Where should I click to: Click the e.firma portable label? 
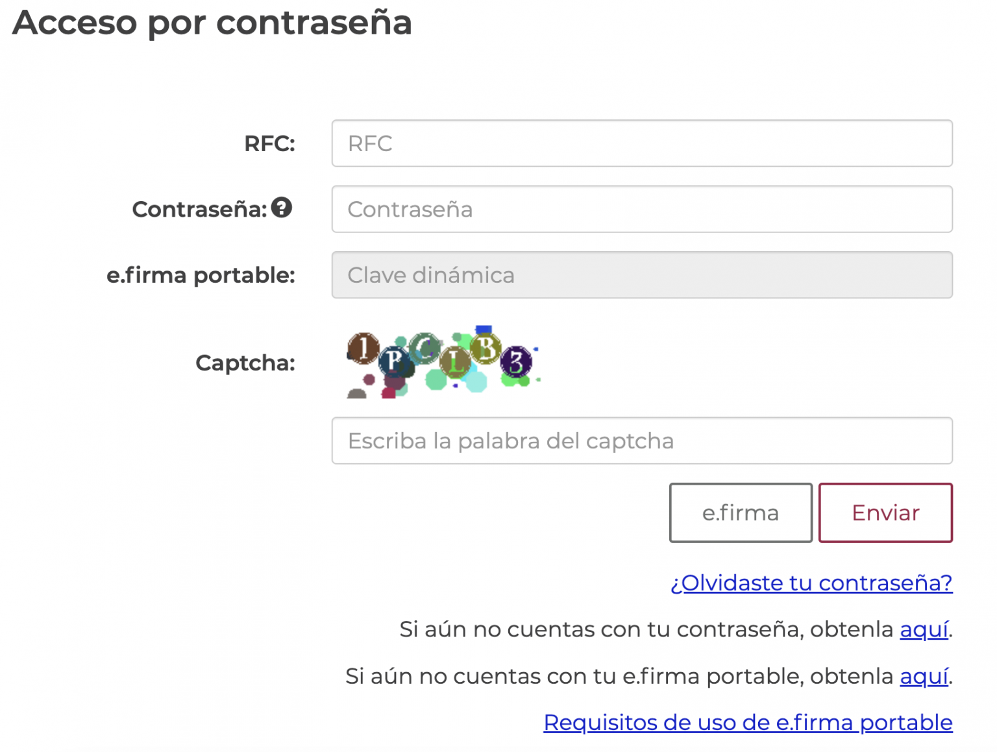[x=201, y=274]
